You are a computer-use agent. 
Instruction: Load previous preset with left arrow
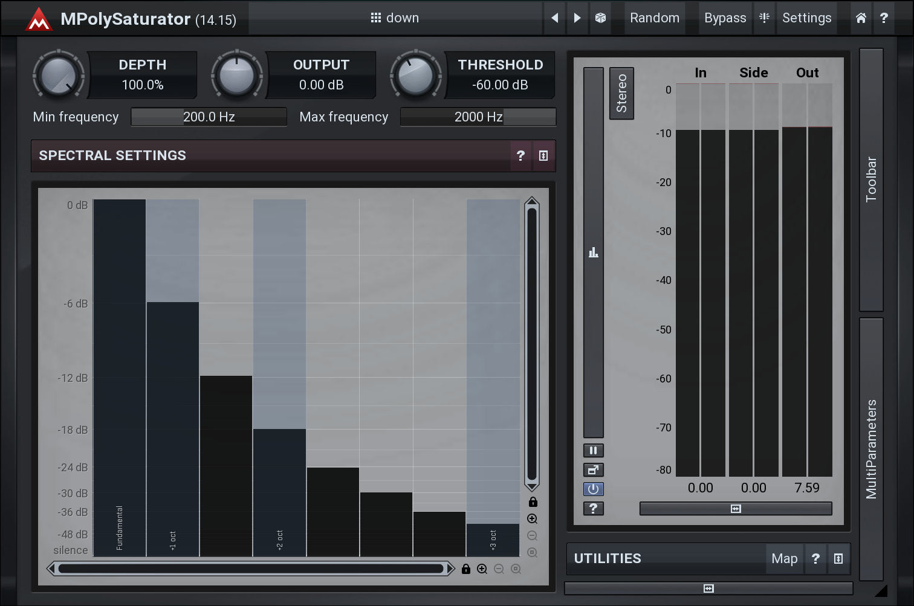[x=554, y=18]
